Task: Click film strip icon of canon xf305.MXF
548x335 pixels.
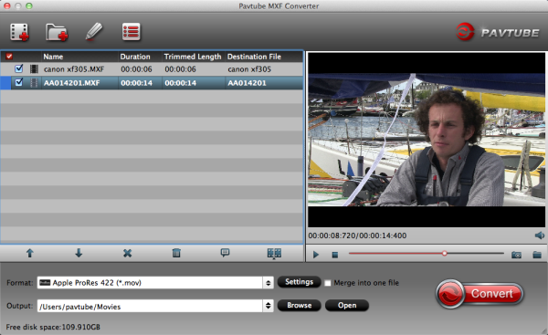Action: 34,68
